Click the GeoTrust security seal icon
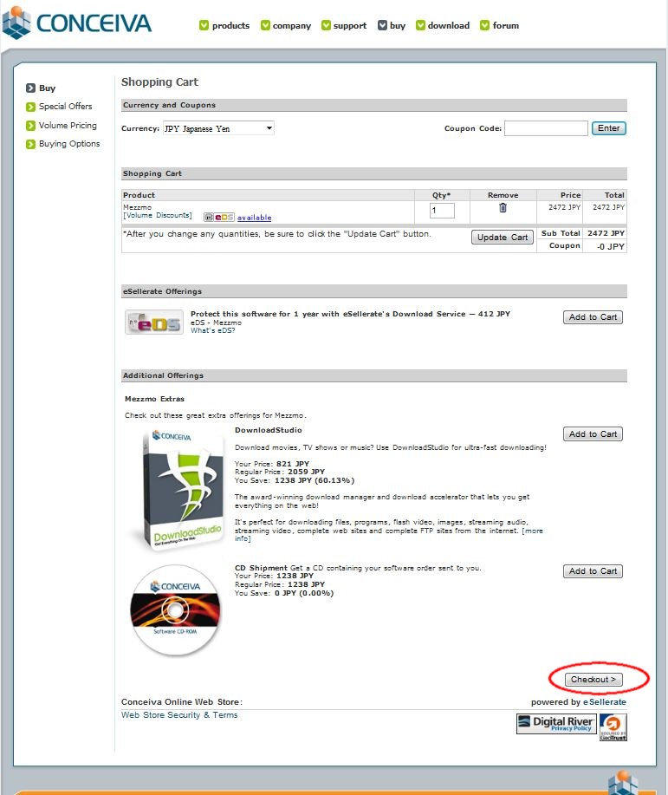 pos(613,727)
